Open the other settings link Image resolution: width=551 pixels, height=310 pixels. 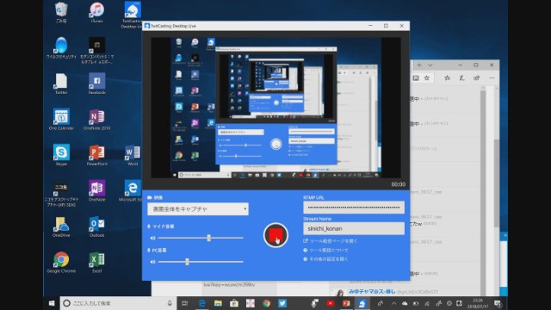325,259
